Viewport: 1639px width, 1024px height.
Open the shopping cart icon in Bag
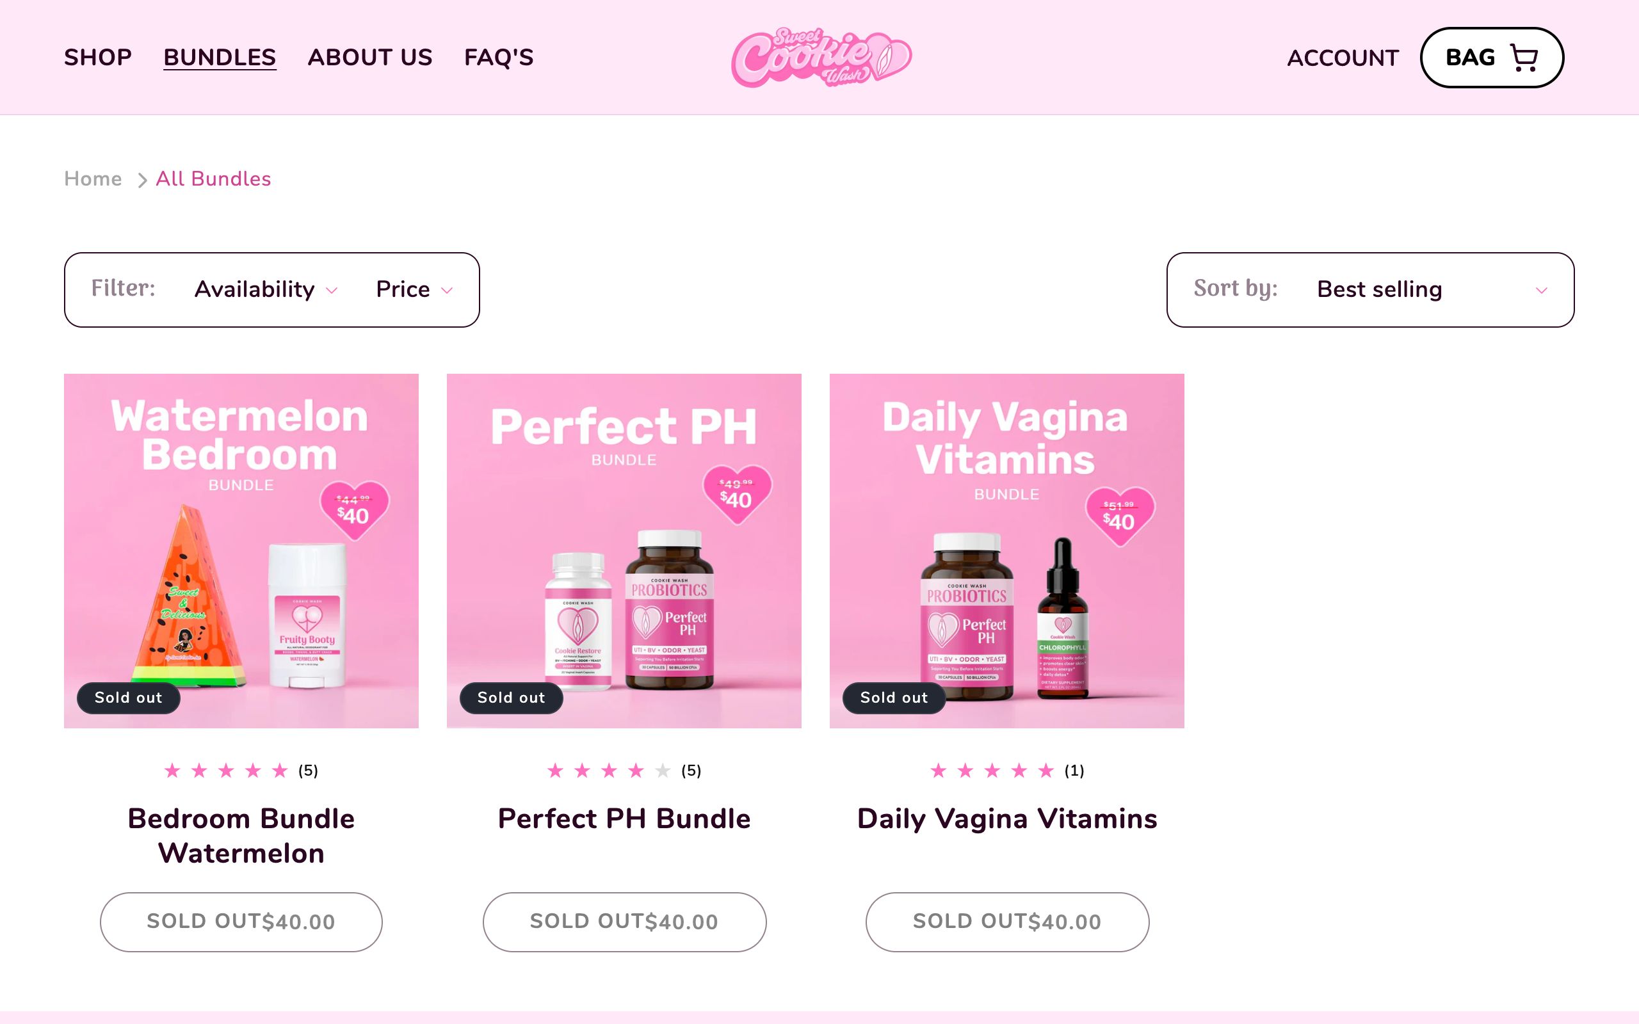click(1524, 58)
